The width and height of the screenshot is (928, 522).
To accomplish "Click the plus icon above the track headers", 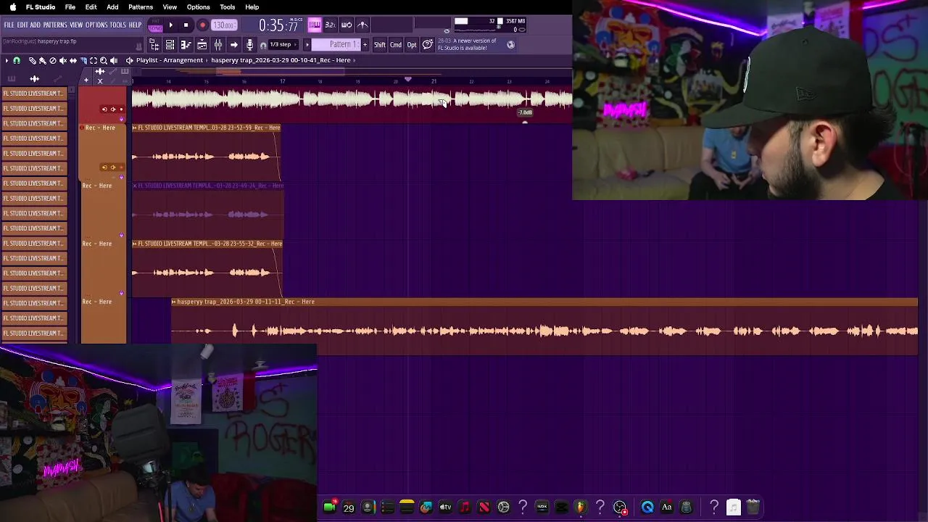I will click(86, 80).
